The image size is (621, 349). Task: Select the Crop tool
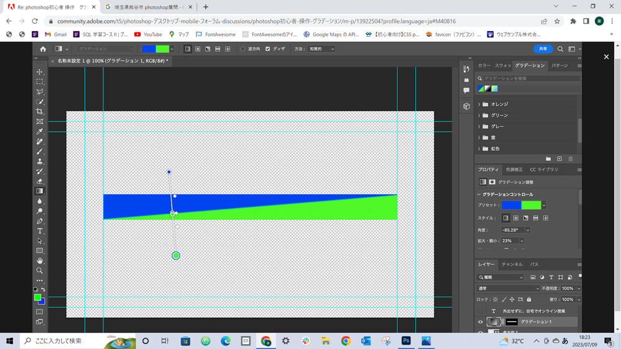[40, 112]
